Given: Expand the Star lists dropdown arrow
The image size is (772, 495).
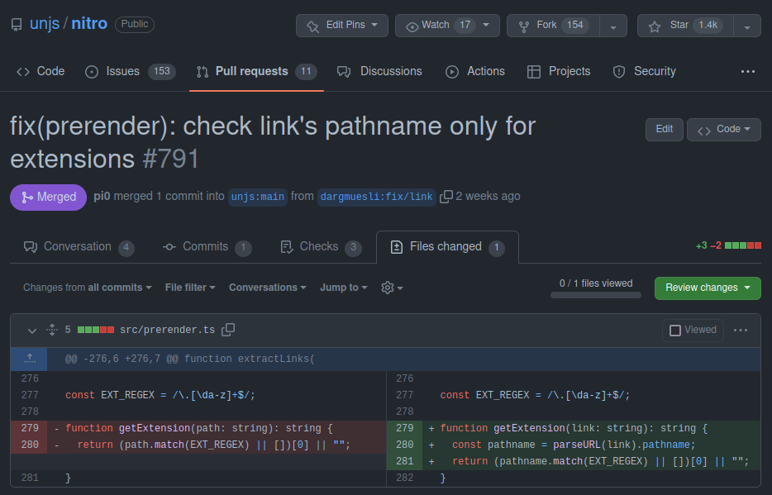Looking at the screenshot, I should point(747,26).
